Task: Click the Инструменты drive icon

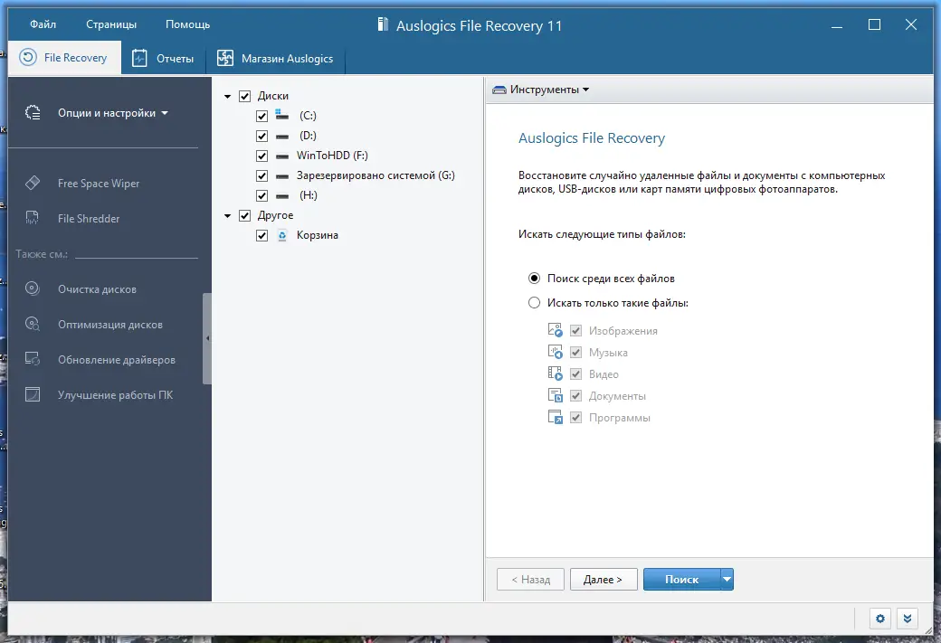Action: pos(499,90)
